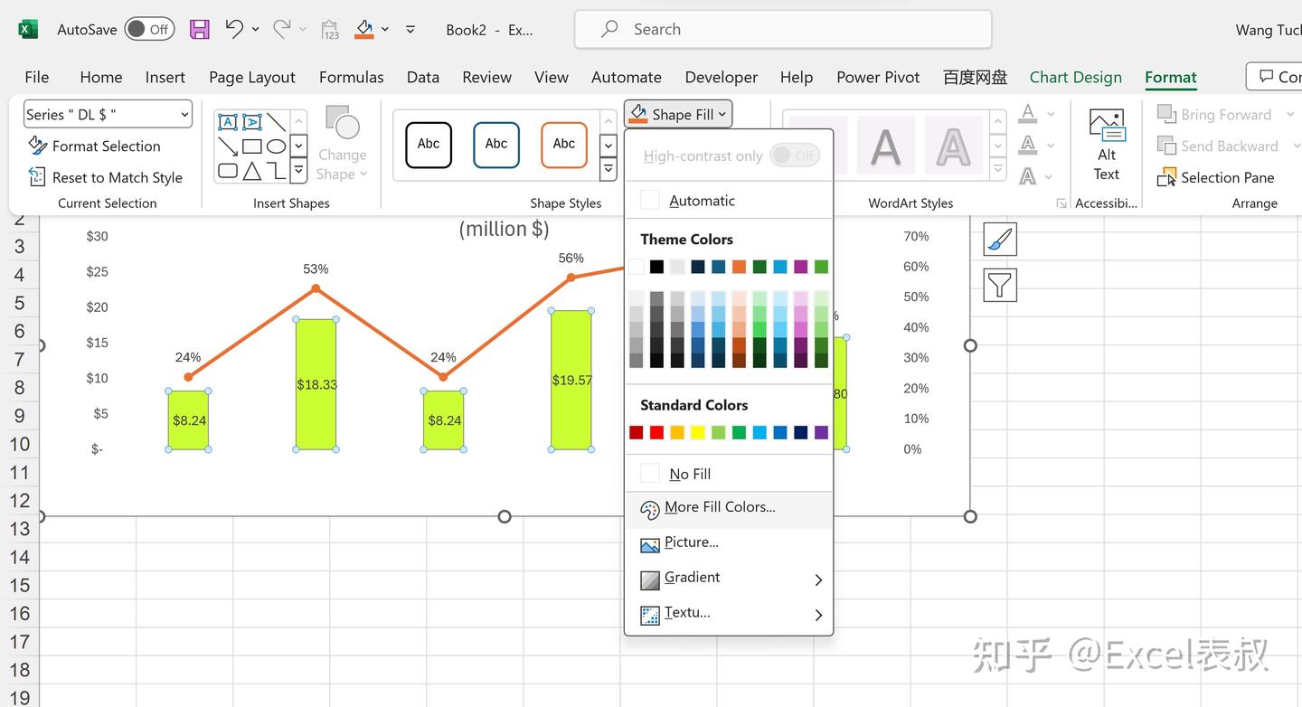Select No Fill option
This screenshot has height=707, width=1302.
pos(729,474)
